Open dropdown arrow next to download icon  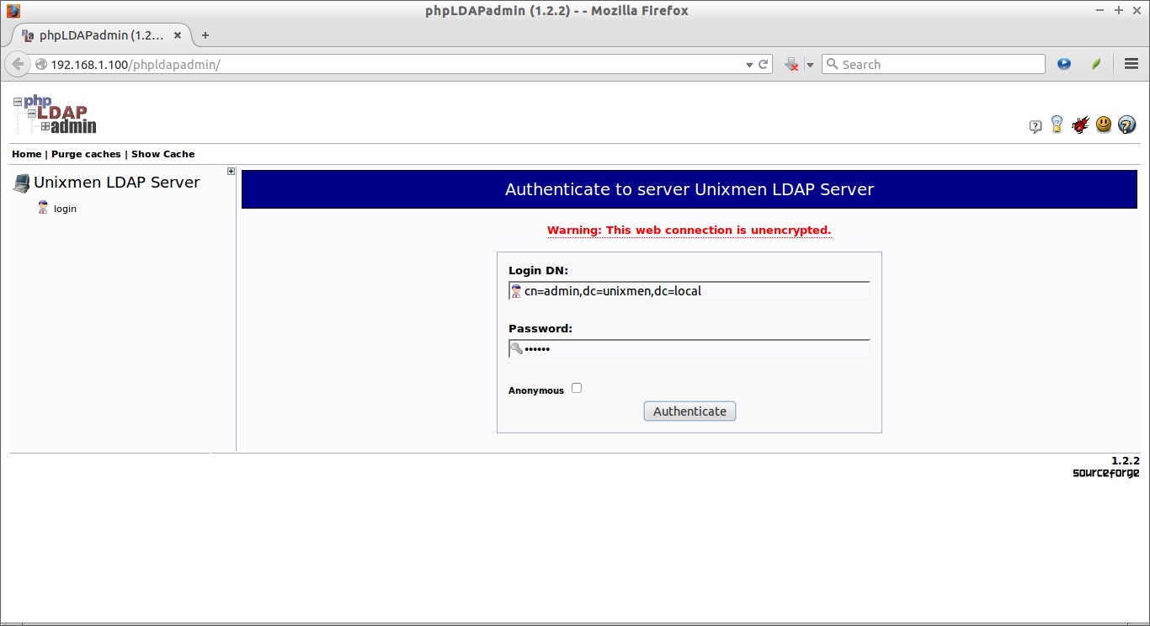tap(810, 65)
